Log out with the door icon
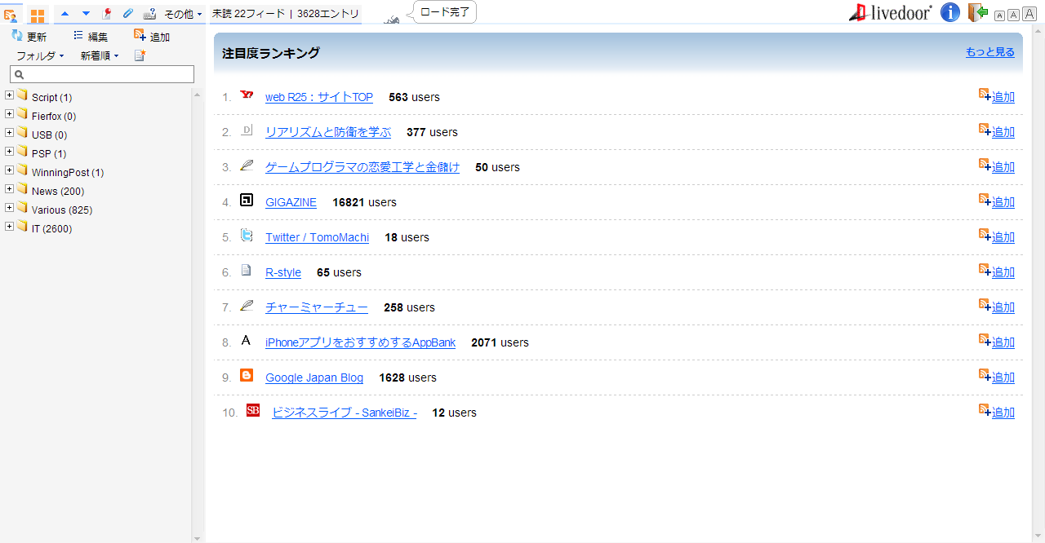The image size is (1045, 543). click(x=978, y=12)
